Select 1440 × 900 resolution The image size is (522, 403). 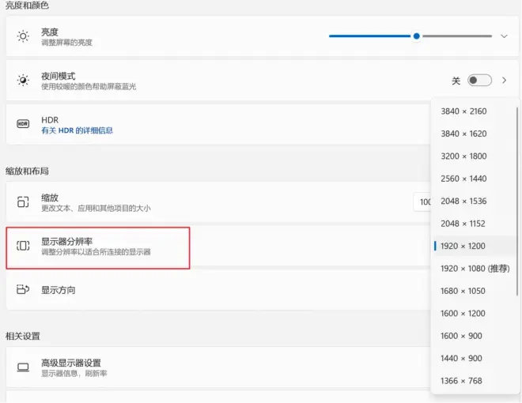(x=474, y=358)
